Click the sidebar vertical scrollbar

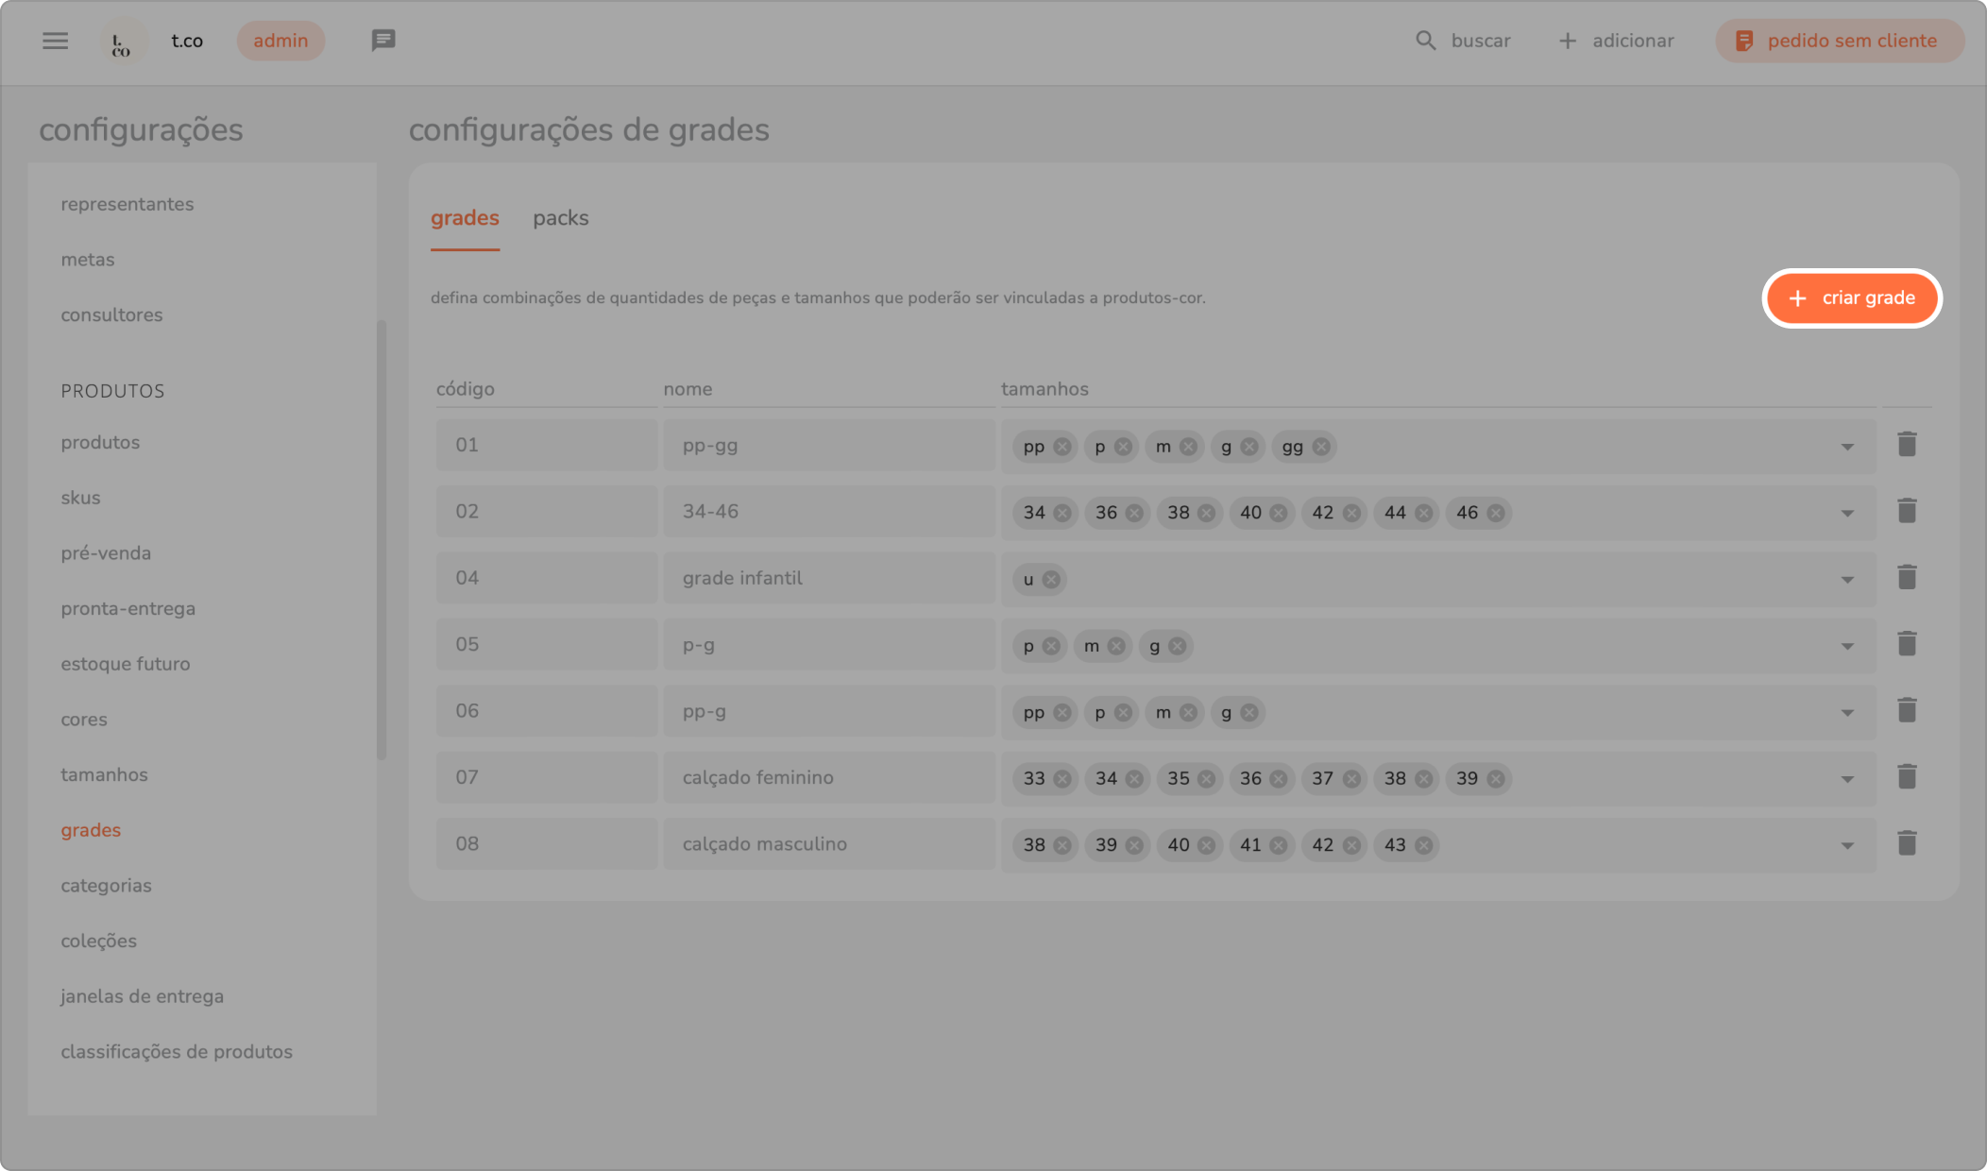[x=382, y=538]
